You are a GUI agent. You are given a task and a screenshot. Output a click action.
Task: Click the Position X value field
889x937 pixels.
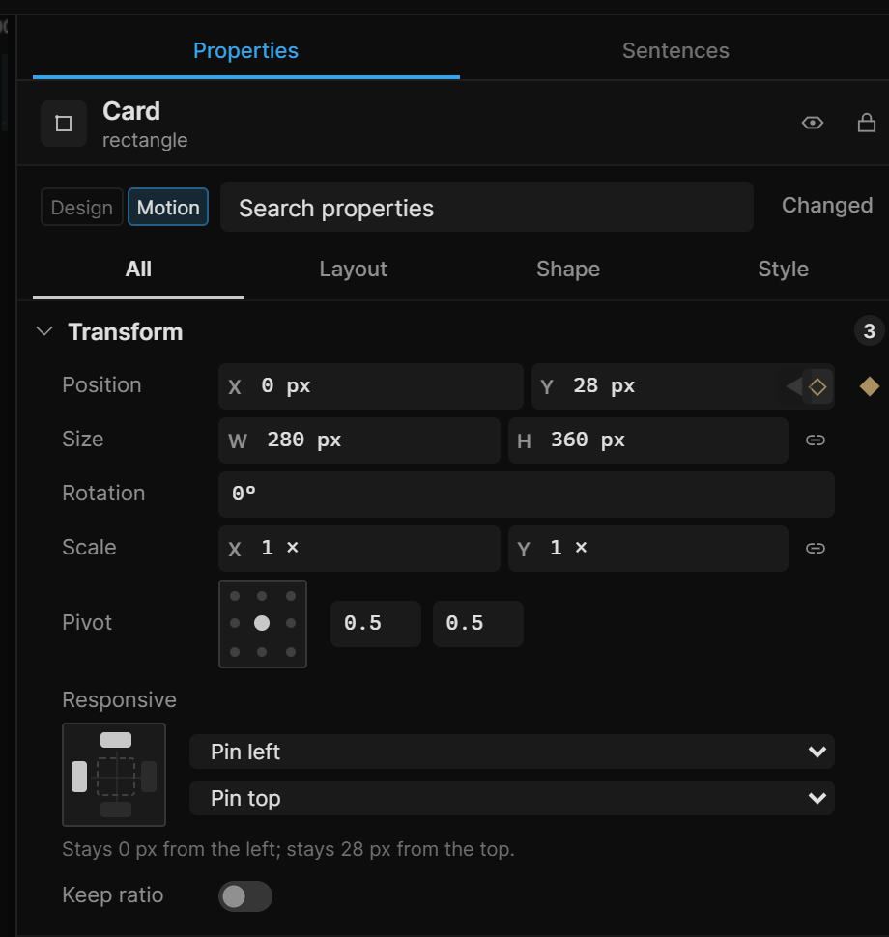371,386
